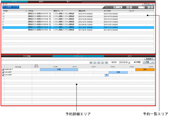Sort by 開始日時 column header
169x117 pixels.
pyautogui.click(x=91, y=11)
